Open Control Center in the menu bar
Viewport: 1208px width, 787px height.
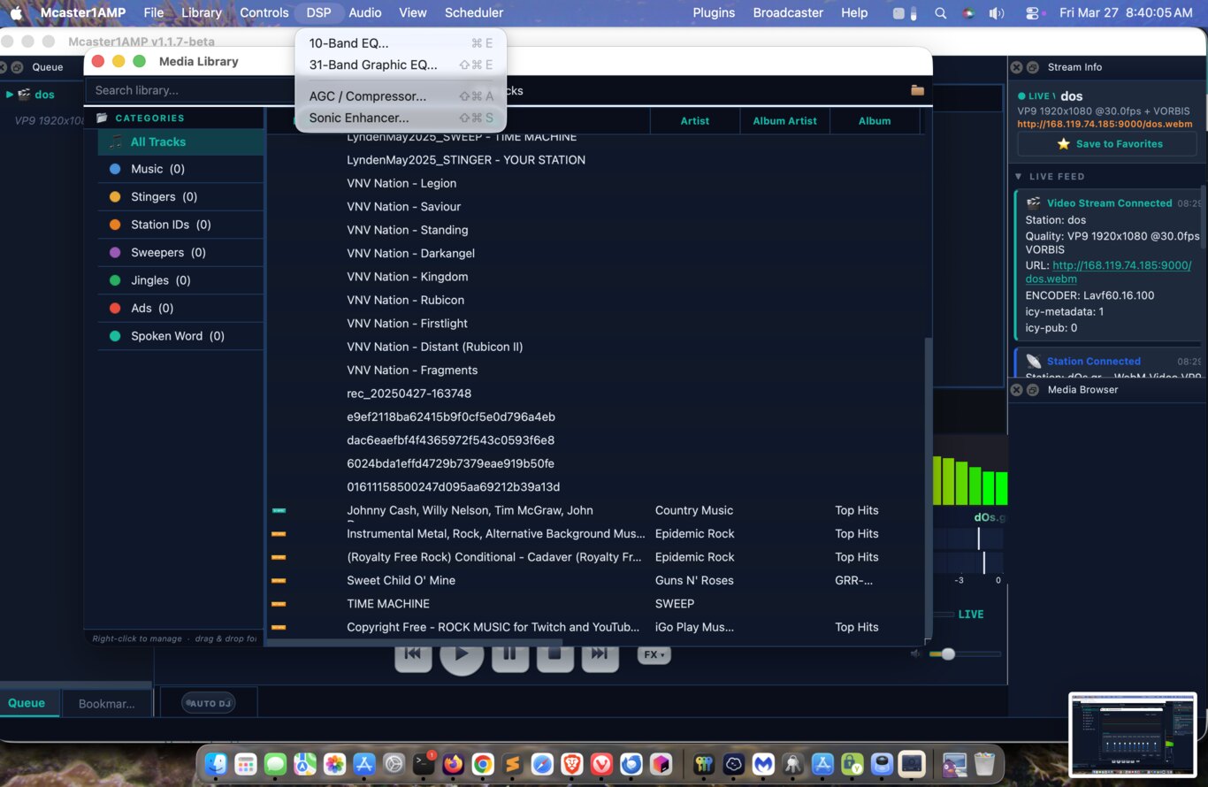pyautogui.click(x=1032, y=13)
